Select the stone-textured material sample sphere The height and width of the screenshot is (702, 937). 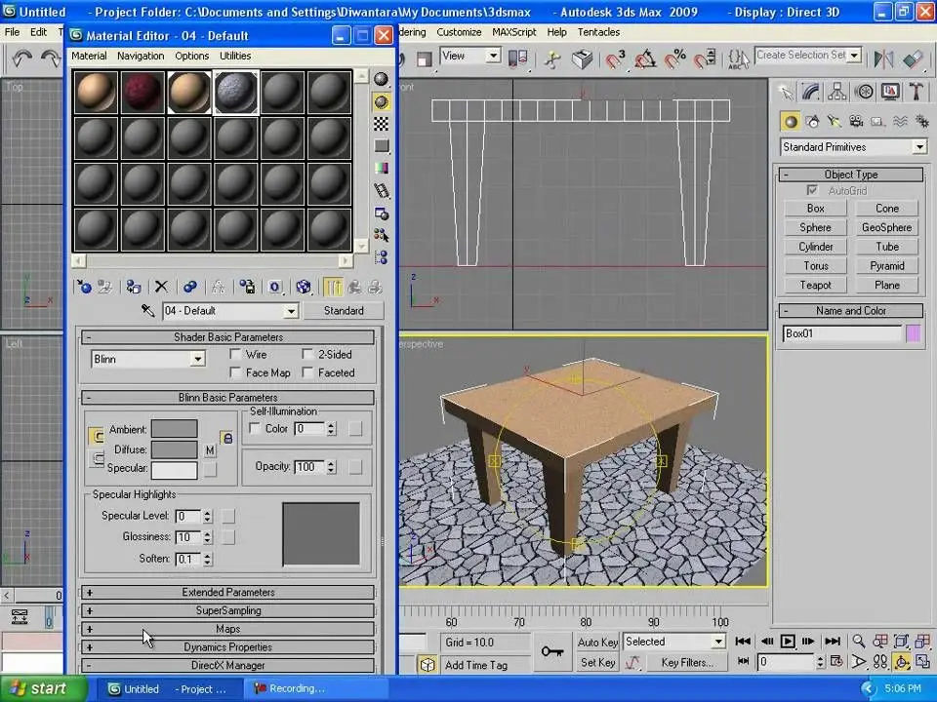point(235,93)
